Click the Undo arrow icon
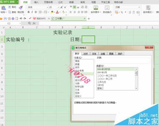The image size is (159, 126). click(x=21, y=19)
